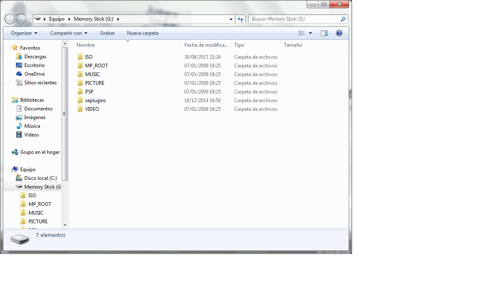Click the refresh icon beside address bar
484x301 pixels.
[240, 19]
